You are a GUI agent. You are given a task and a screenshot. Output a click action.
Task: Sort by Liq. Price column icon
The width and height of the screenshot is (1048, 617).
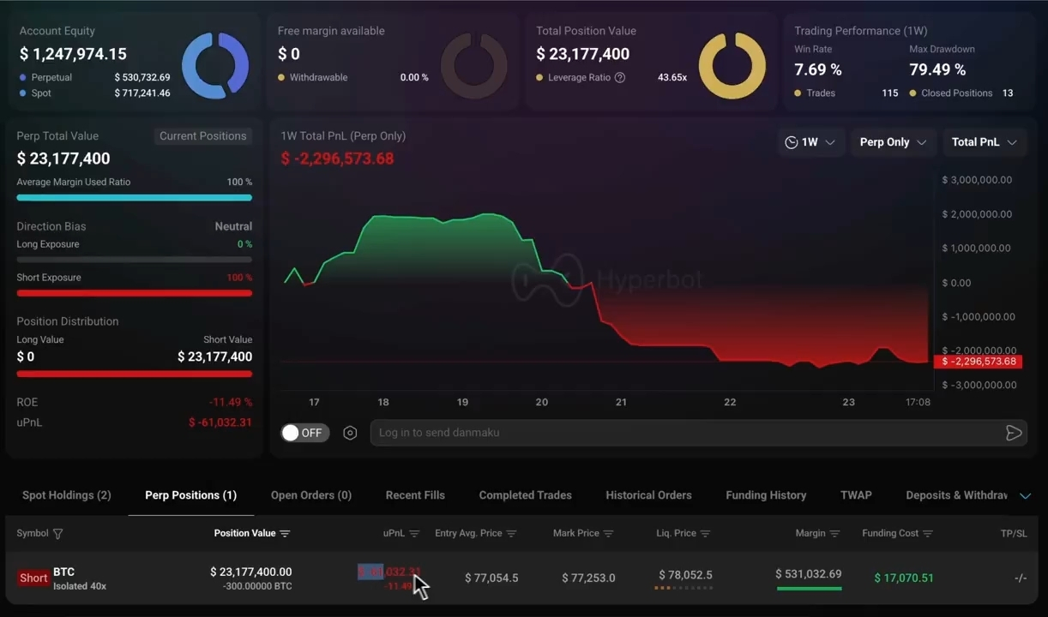click(705, 534)
